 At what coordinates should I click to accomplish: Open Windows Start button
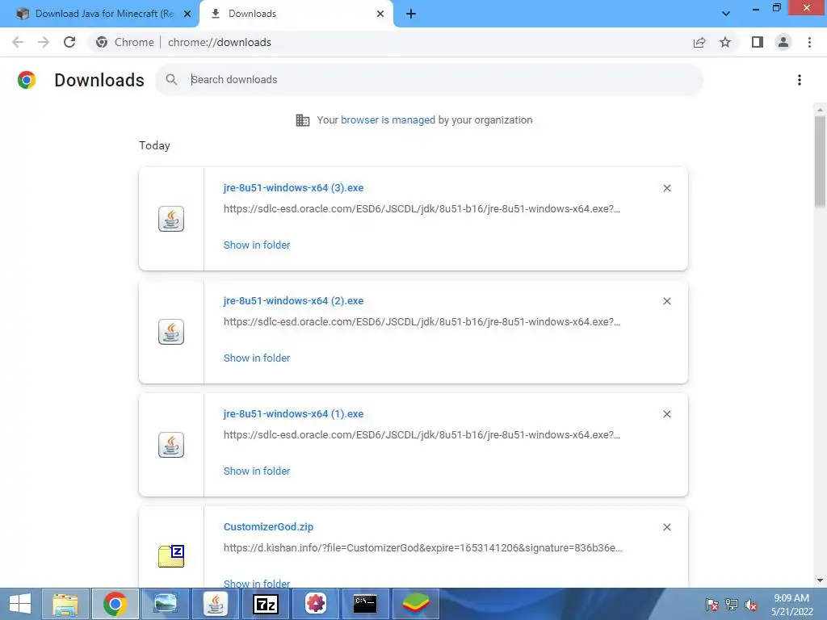pos(20,604)
